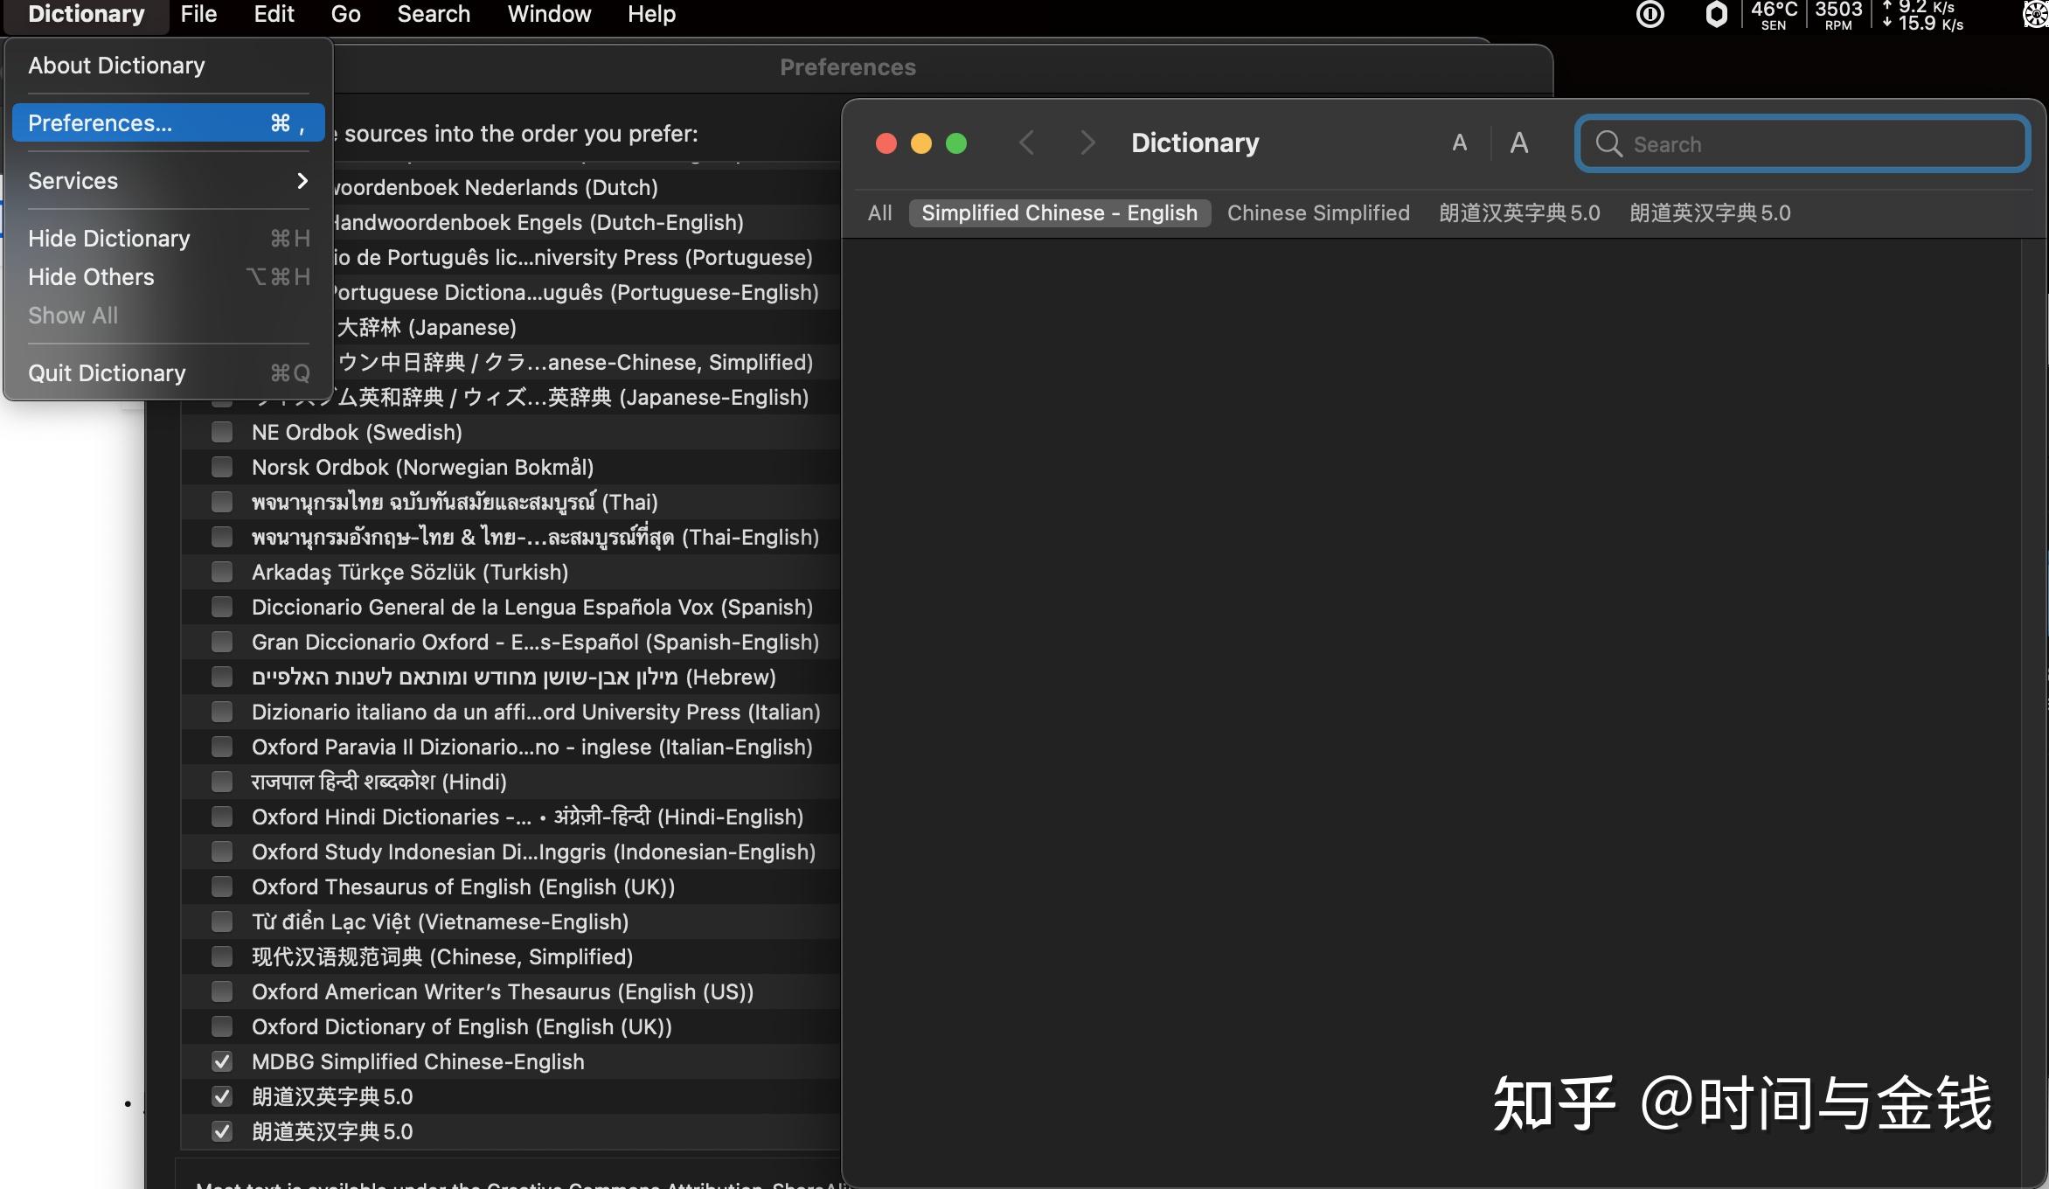
Task: Choose Hide Others
Action: click(169, 277)
